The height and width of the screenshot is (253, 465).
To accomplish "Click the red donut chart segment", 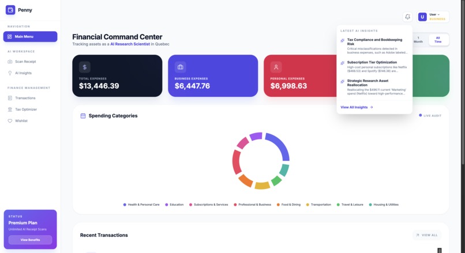I will [237, 163].
